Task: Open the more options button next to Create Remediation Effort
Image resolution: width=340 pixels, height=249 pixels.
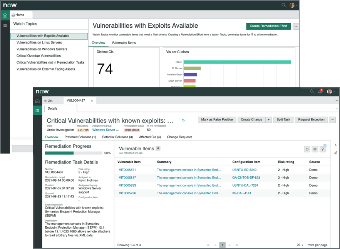Action: click(296, 26)
